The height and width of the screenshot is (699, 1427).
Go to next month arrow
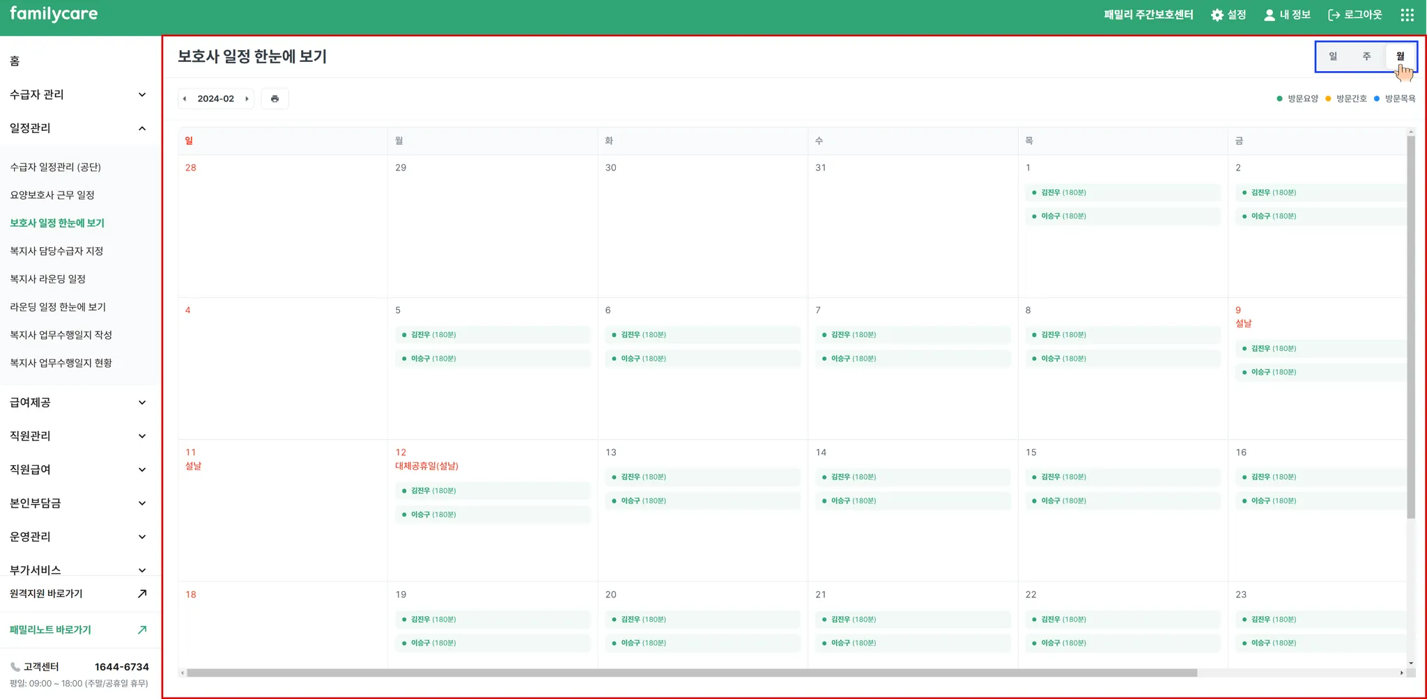[x=247, y=99]
